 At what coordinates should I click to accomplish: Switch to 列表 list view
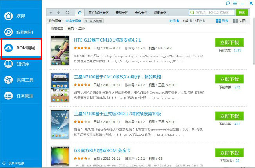pos(222,21)
